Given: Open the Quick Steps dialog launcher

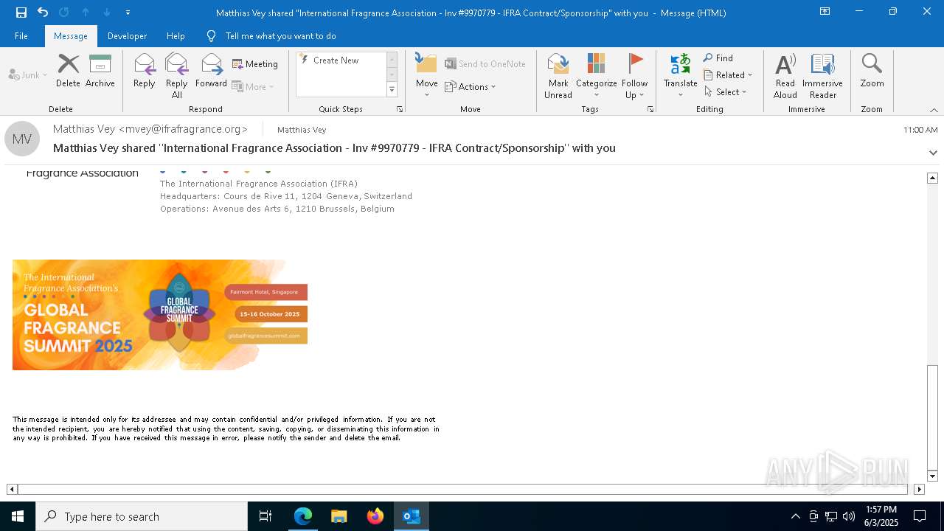Looking at the screenshot, I should (400, 109).
